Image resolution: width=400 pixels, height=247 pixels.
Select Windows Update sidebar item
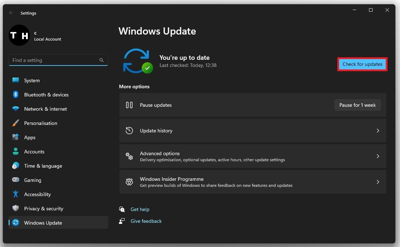43,223
